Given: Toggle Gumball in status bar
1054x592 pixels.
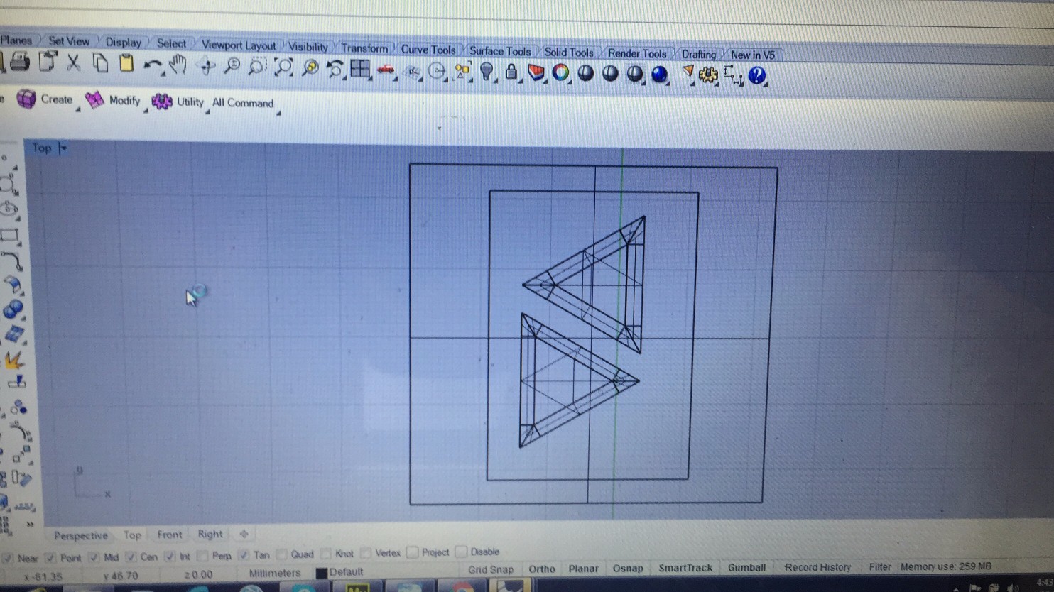Looking at the screenshot, I should point(746,567).
